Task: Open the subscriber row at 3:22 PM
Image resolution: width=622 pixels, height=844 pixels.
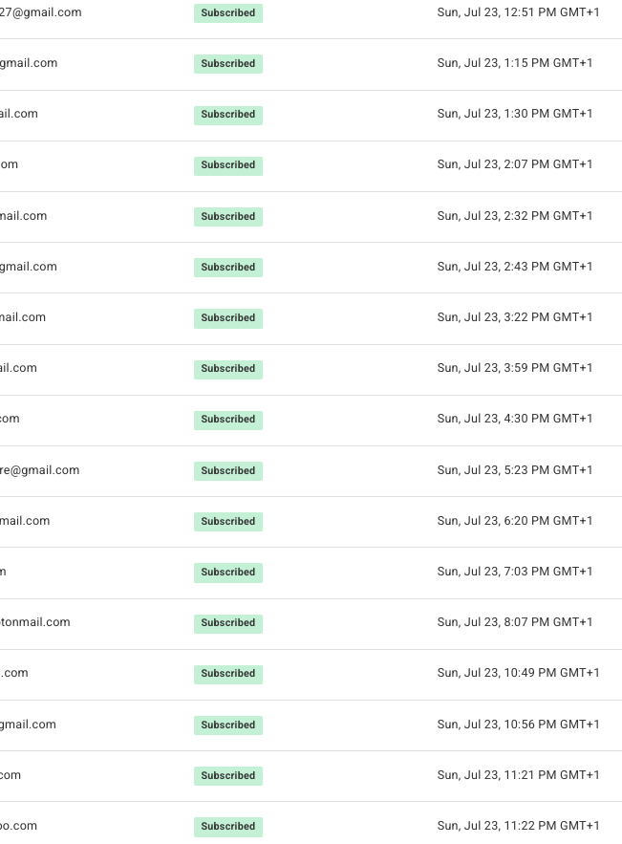Action: tap(311, 318)
